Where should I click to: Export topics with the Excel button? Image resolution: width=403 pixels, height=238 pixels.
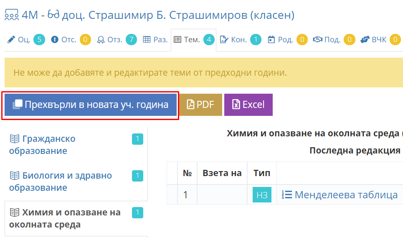(248, 105)
